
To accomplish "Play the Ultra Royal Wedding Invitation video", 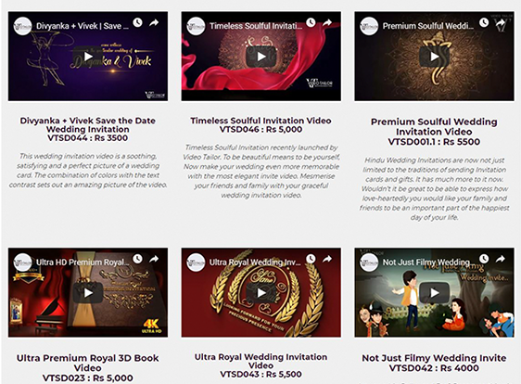I will (261, 292).
